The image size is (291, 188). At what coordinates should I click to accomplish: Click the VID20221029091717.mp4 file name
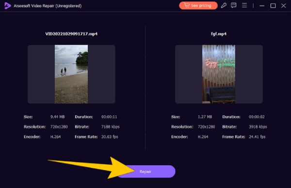click(71, 34)
